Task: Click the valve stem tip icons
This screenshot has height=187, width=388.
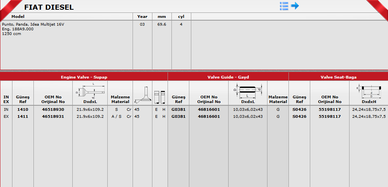Action: pyautogui.click(x=160, y=95)
